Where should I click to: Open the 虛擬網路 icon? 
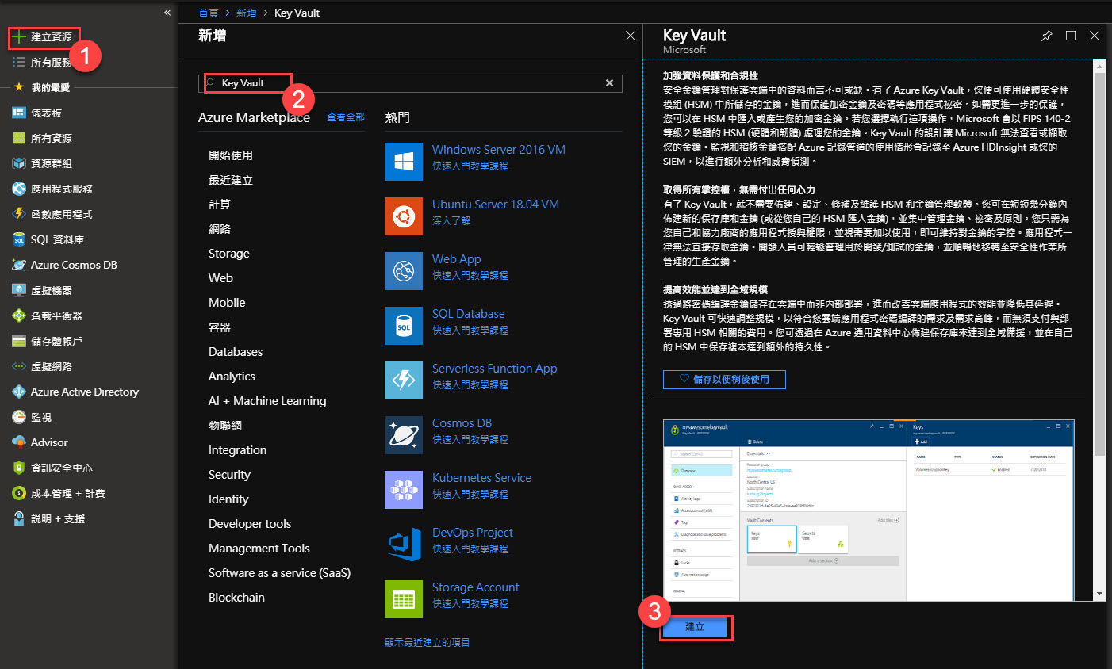[x=19, y=366]
